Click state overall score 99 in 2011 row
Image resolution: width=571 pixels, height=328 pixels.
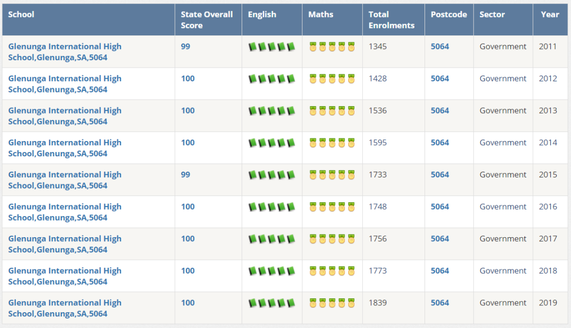click(x=186, y=46)
